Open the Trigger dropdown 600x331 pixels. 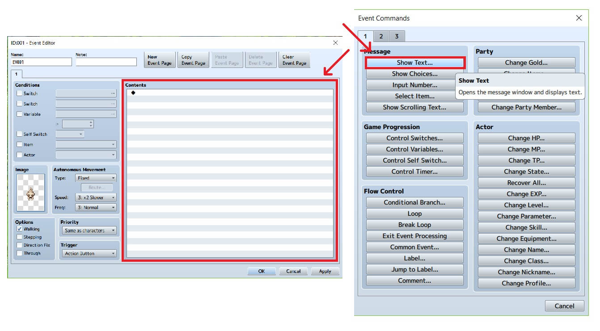[89, 253]
